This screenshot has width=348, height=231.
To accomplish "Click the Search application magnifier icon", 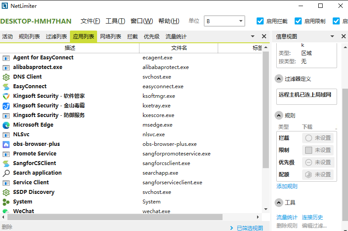I will (x=6, y=173).
